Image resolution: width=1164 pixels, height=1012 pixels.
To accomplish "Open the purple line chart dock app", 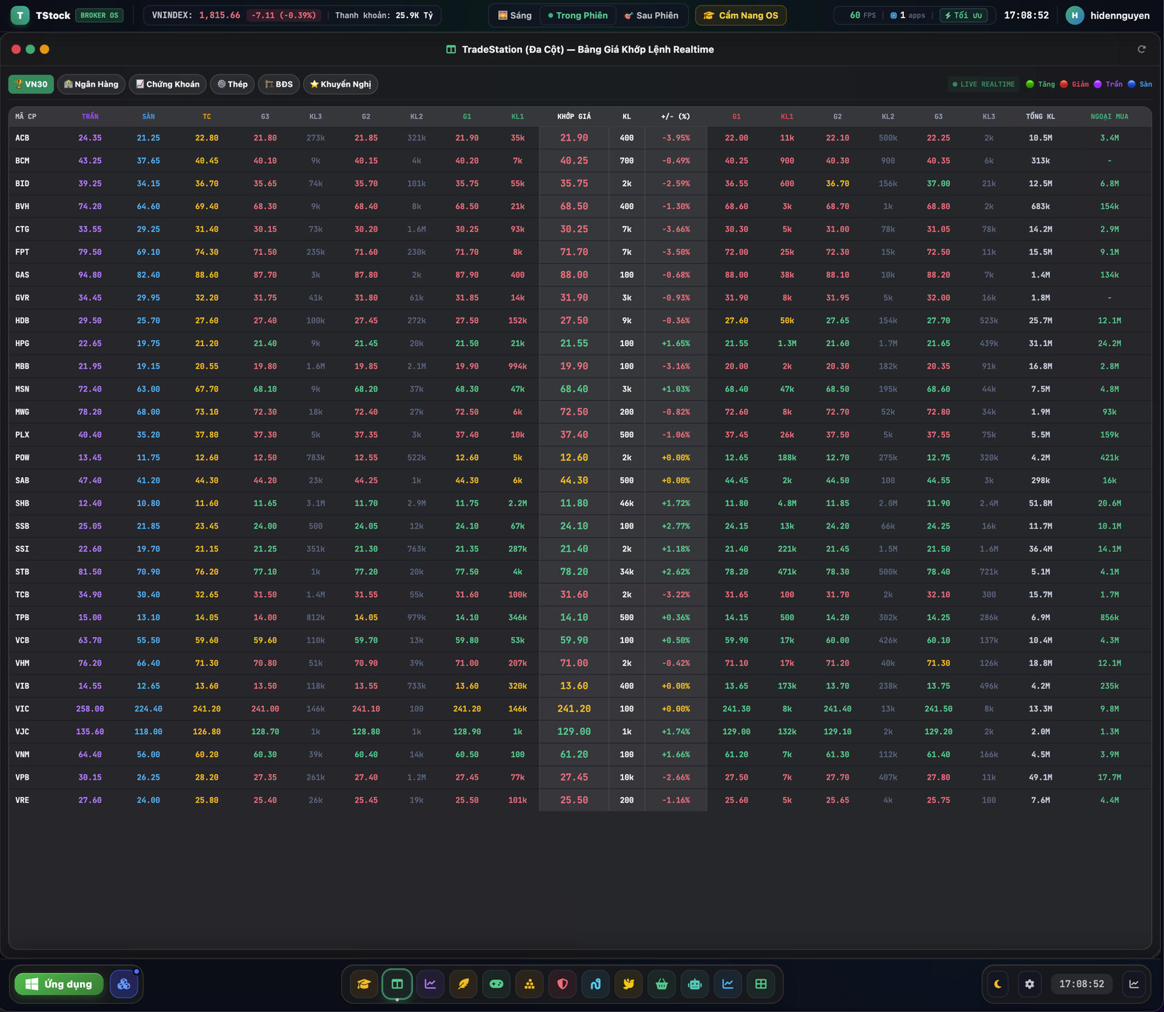I will pyautogui.click(x=430, y=984).
